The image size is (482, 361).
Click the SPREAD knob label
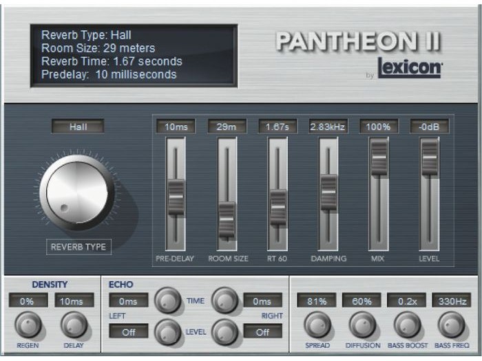tap(317, 345)
